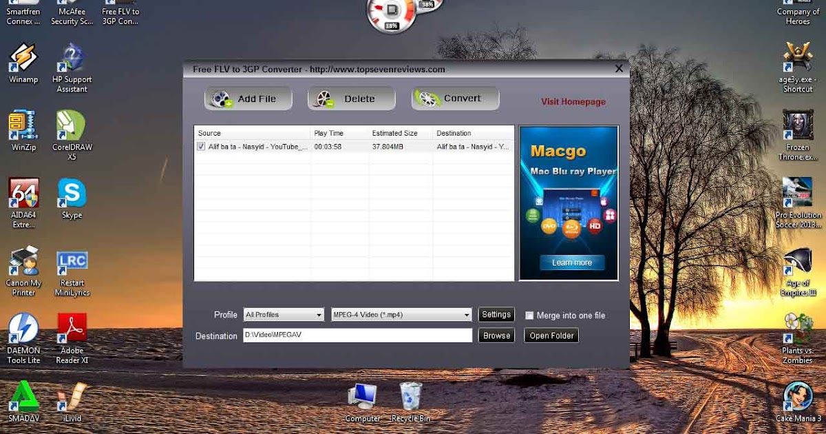The height and width of the screenshot is (434, 826).
Task: Open the Pro Evolution Soccer 2013 icon
Action: tap(798, 203)
